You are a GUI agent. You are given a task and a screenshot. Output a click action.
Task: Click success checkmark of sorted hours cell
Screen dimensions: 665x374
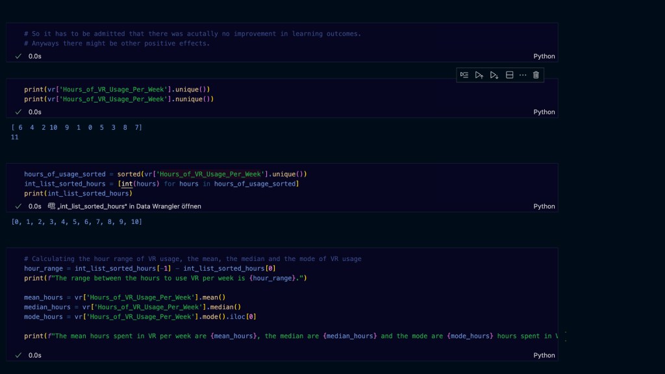click(18, 206)
